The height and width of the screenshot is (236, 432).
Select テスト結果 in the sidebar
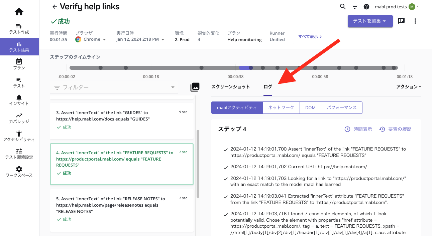(x=19, y=47)
